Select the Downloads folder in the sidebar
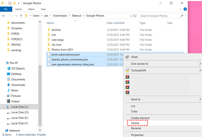 coord(18,85)
